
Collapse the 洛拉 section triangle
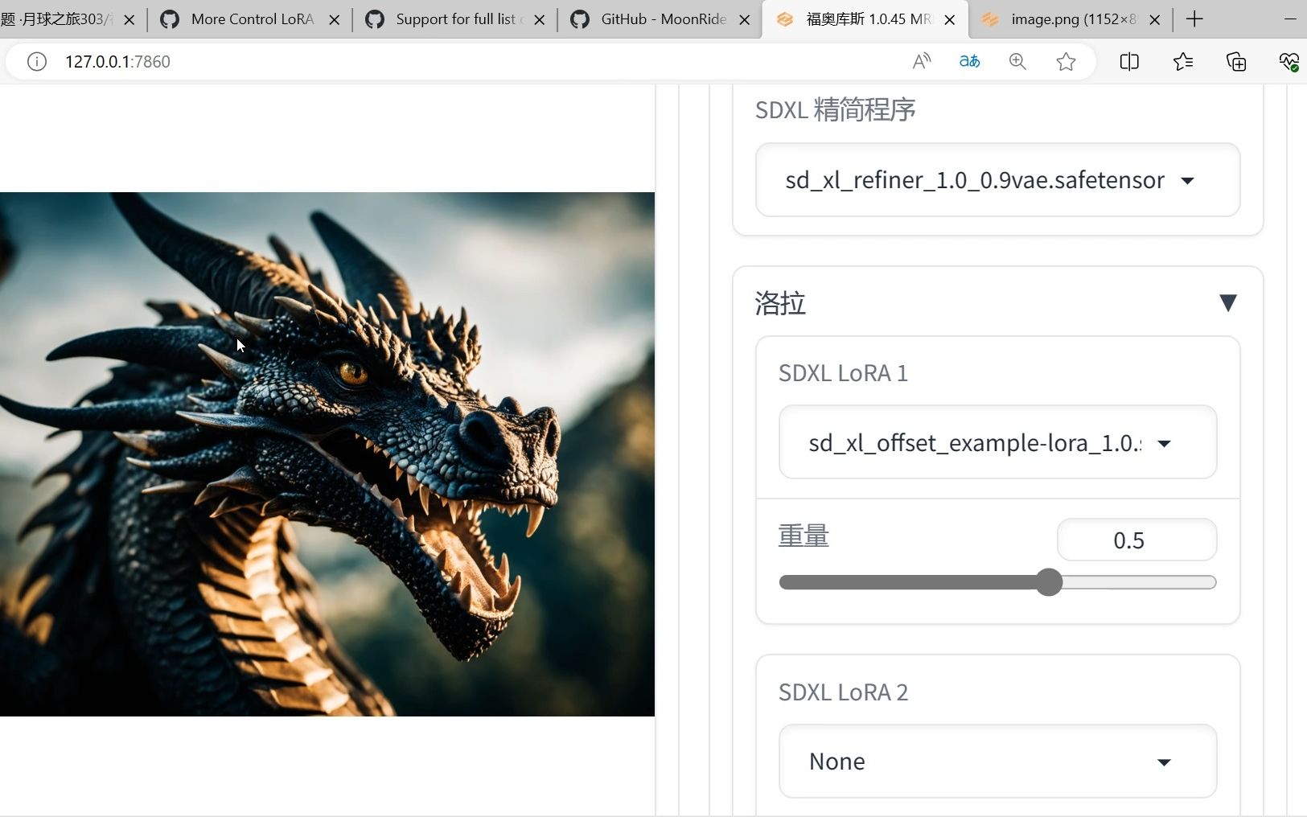pos(1227,302)
